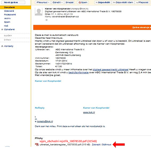Open the Rozepsané drafts folder
The image size is (151, 148).
coord(10,15)
